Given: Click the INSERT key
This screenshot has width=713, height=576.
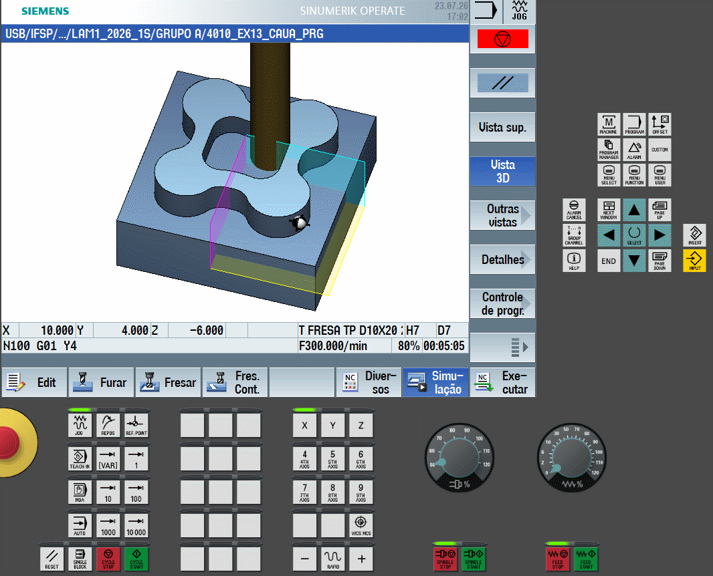Looking at the screenshot, I should click(x=694, y=235).
